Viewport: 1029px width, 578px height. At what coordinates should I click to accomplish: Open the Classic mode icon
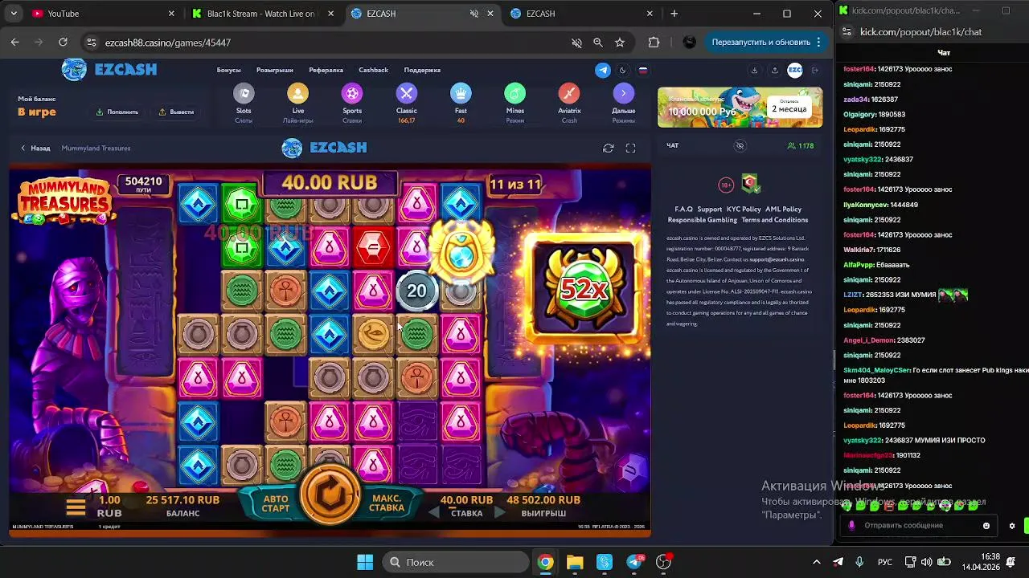tap(407, 94)
